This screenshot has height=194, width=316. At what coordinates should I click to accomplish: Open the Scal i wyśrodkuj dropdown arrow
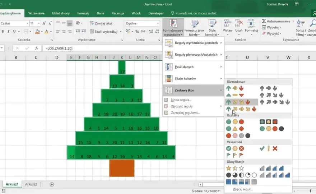click(x=121, y=32)
